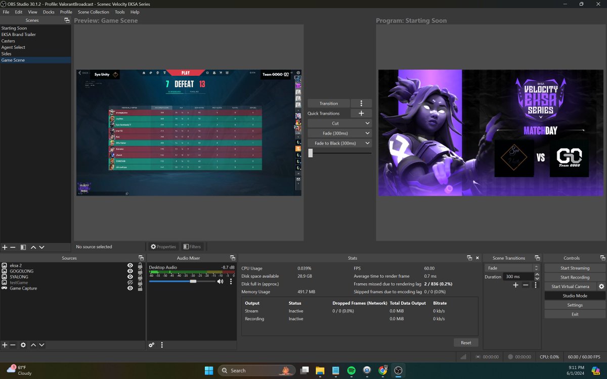Image resolution: width=607 pixels, height=379 pixels.
Task: Expand Fade to Black (300ms) dropdown
Action: [x=367, y=143]
